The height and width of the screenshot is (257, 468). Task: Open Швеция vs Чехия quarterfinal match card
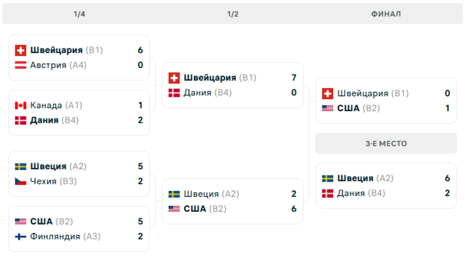79,174
